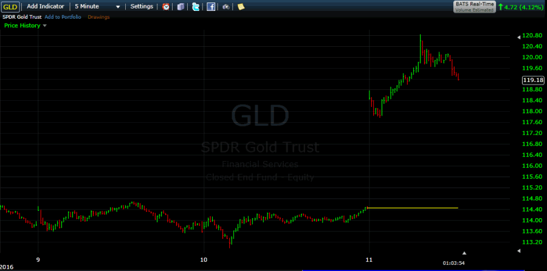This screenshot has width=547, height=271.
Task: Click up triangle marker above the countdown
Action: [464, 253]
